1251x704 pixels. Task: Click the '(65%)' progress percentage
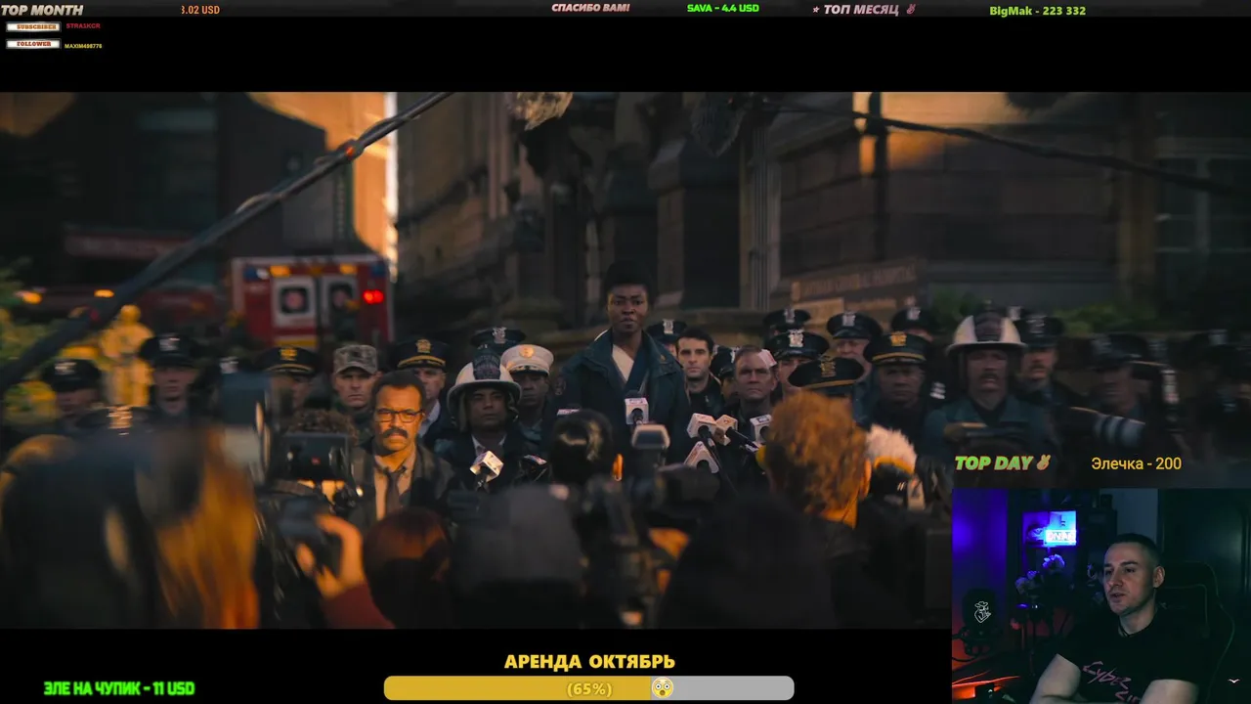(x=589, y=689)
